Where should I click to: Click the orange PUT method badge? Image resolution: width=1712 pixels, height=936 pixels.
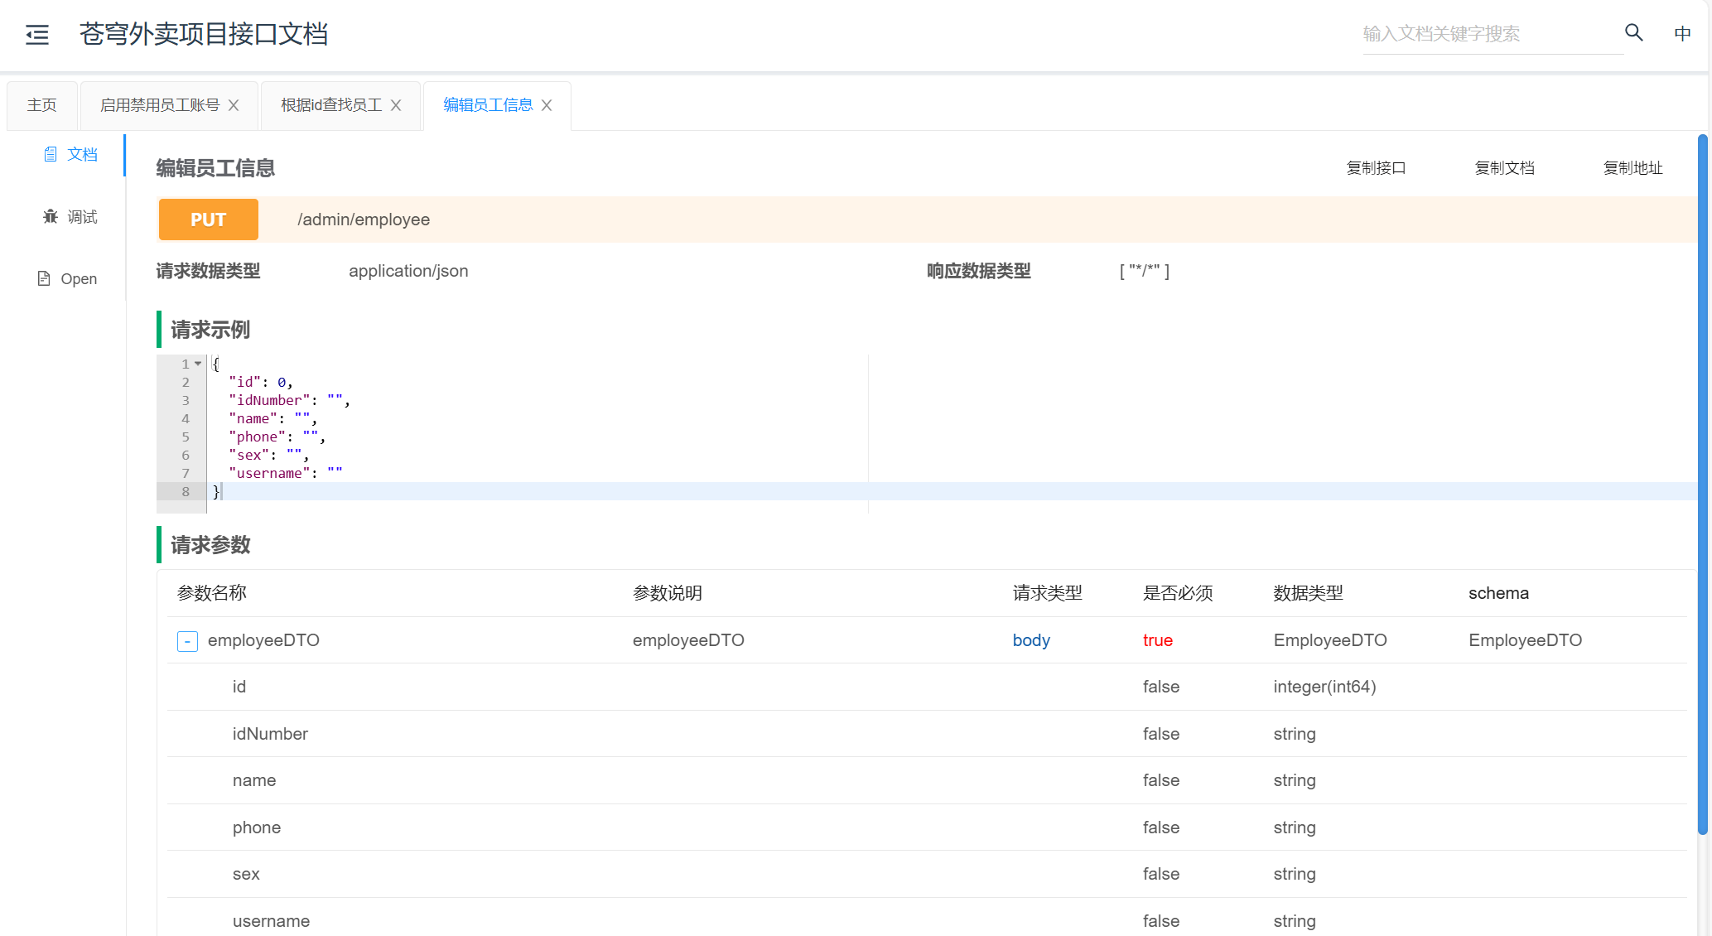point(208,220)
